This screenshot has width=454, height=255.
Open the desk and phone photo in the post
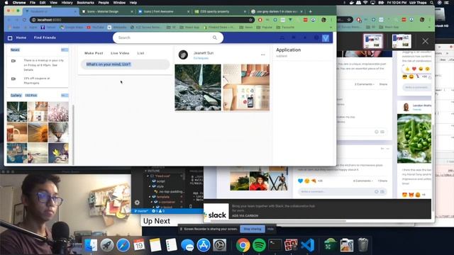click(246, 87)
